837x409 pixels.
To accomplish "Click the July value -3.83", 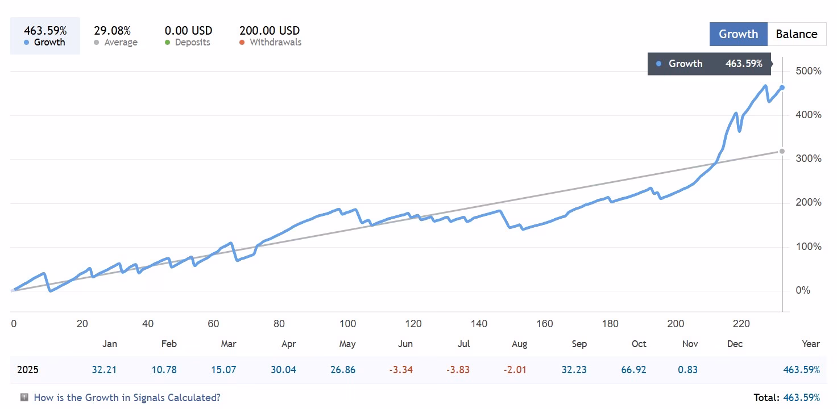I will point(458,370).
